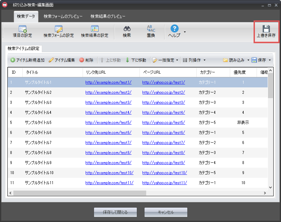Add new item with アイテム新規追加
This screenshot has width=281, height=222.
(x=27, y=60)
